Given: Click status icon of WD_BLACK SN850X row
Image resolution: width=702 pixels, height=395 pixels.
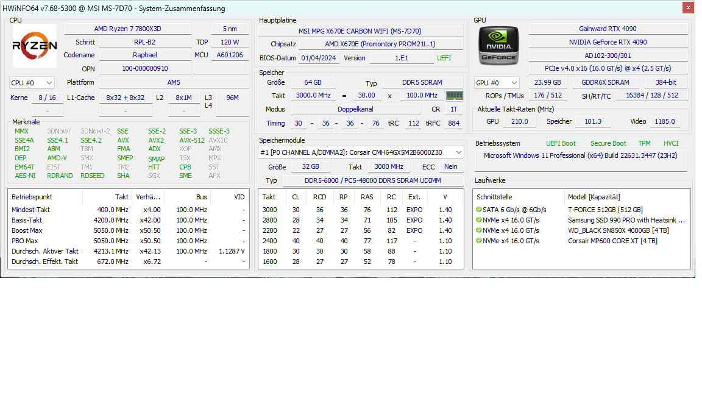Looking at the screenshot, I should [478, 230].
